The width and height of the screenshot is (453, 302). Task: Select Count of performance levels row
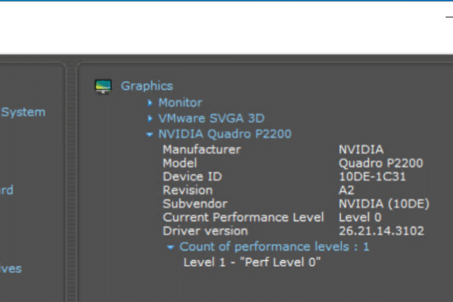[274, 247]
